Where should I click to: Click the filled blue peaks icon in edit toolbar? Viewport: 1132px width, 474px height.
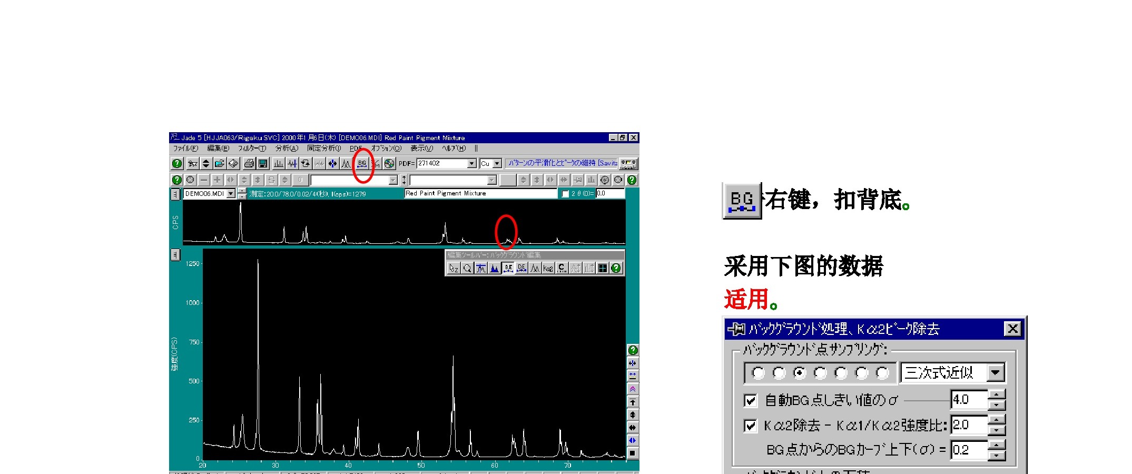click(x=495, y=268)
